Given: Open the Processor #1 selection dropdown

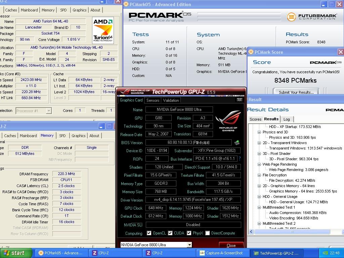Looking at the screenshot, I should [x=49, y=111].
